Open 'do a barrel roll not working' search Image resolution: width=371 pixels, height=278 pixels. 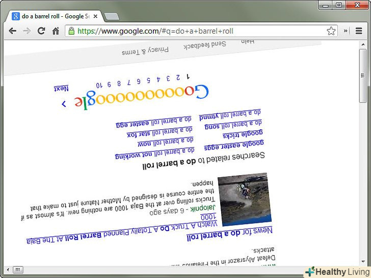click(155, 154)
